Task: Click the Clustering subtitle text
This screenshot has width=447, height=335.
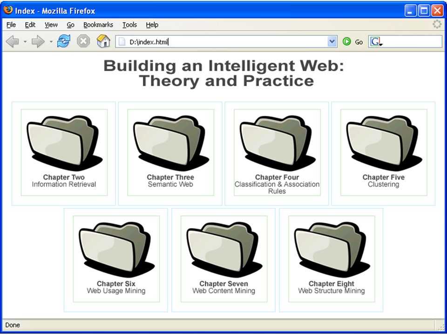Action: (x=383, y=184)
